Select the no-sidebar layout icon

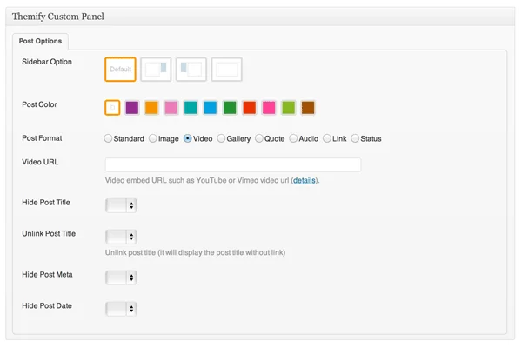[x=226, y=70]
